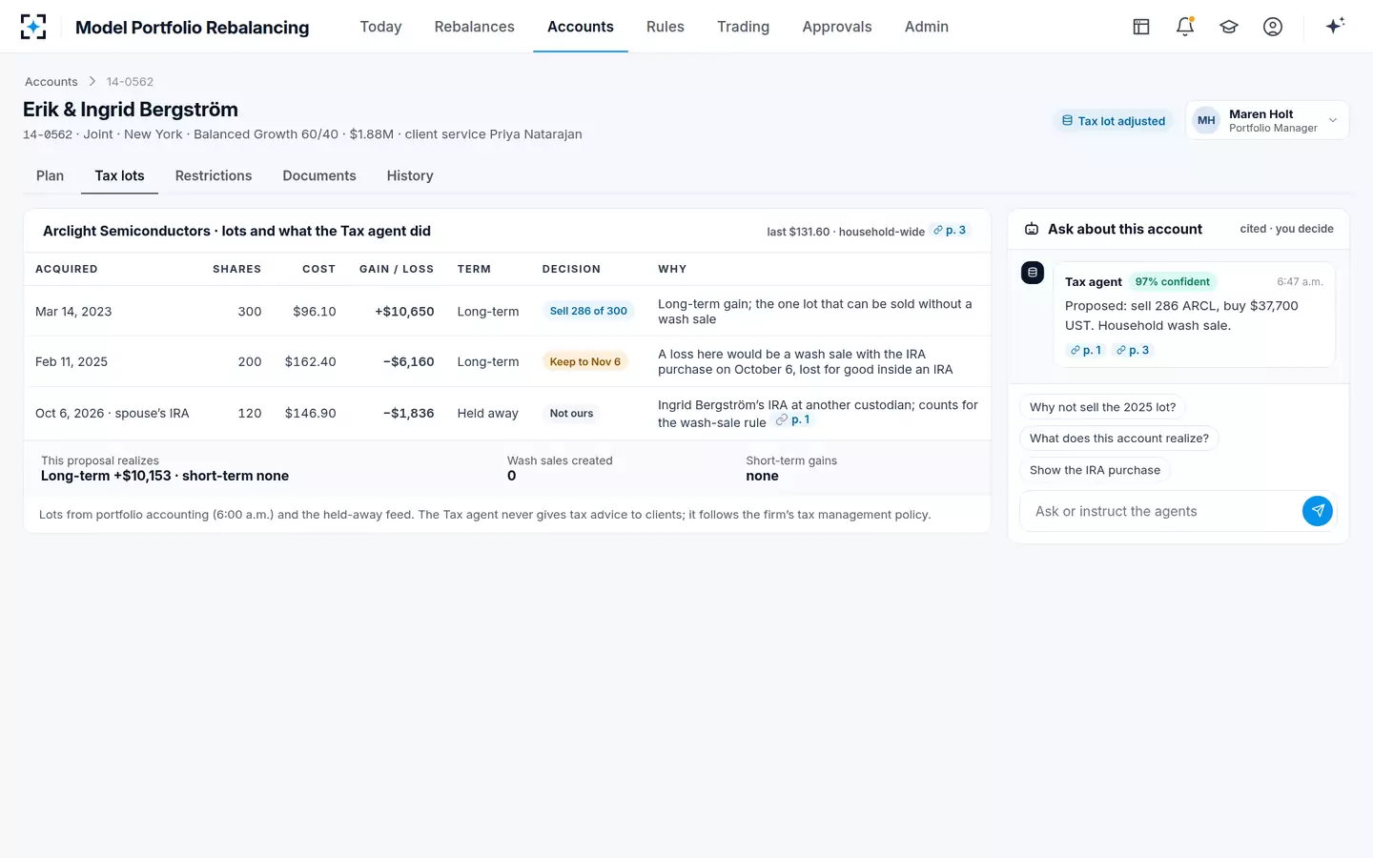
Task: Click the '97% confident' badge
Action: [1172, 282]
